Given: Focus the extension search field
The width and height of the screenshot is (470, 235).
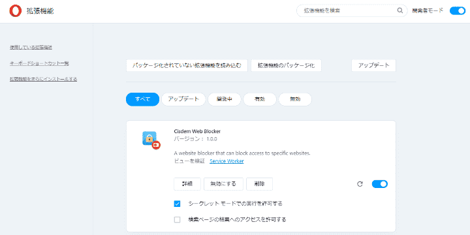Looking at the screenshot, I should point(352,11).
